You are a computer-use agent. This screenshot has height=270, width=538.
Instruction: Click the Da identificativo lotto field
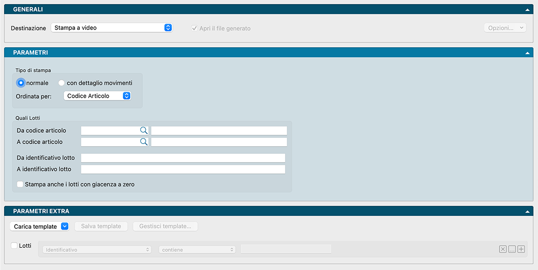(183, 158)
